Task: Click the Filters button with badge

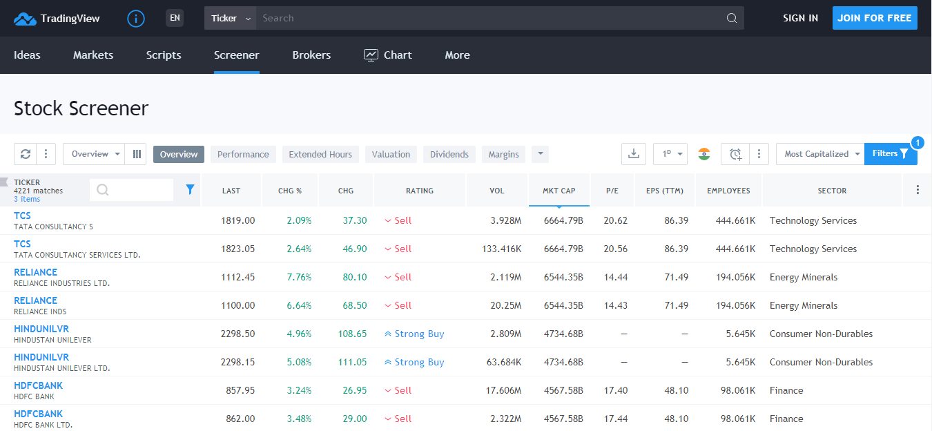Action: click(x=891, y=153)
